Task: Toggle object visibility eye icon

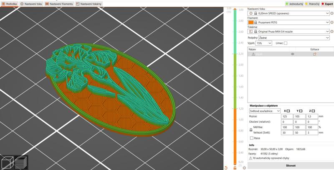Action: [x=293, y=54]
